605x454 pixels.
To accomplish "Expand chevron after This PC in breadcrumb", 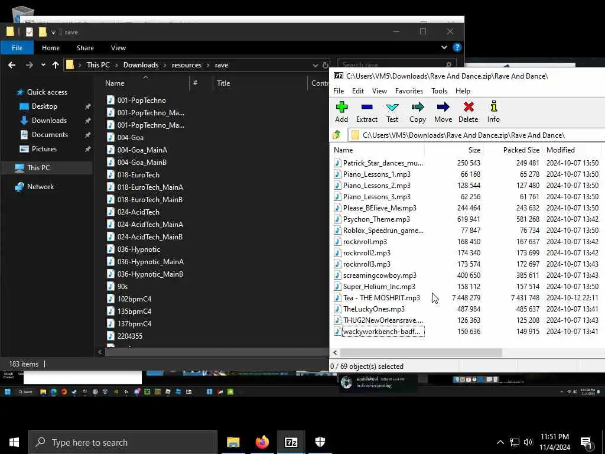I will [x=116, y=65].
